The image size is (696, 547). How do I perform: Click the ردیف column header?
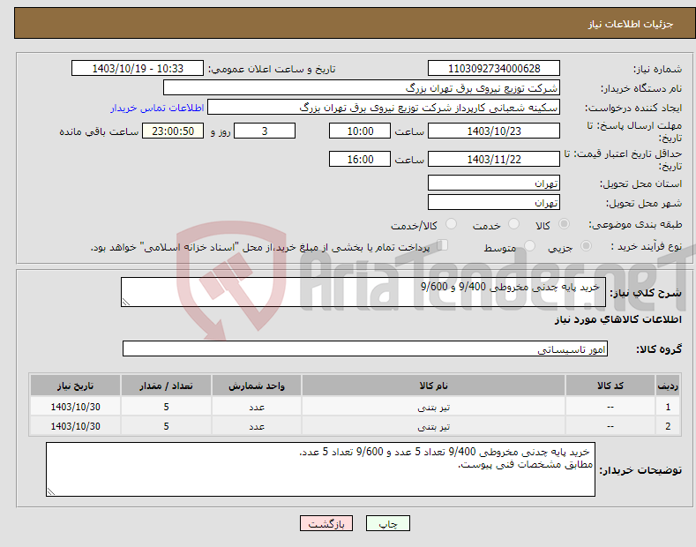668,386
